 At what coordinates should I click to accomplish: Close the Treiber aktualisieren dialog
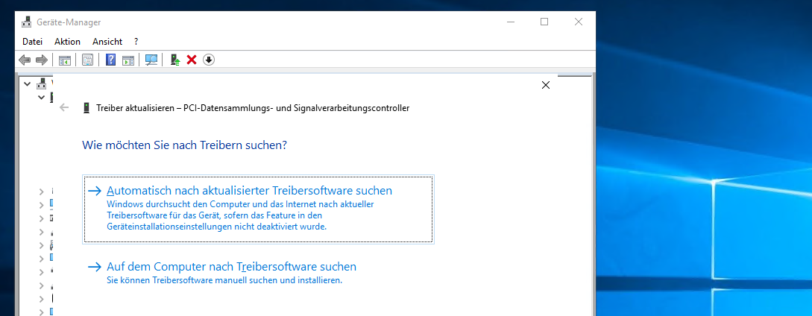[545, 85]
